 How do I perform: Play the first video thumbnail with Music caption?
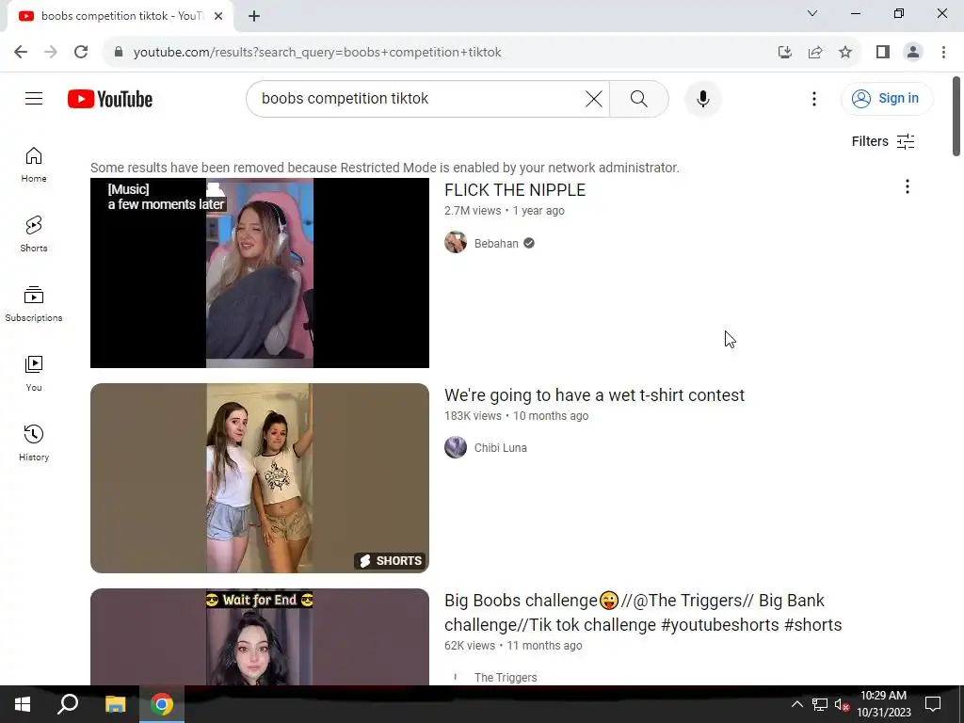(x=260, y=273)
